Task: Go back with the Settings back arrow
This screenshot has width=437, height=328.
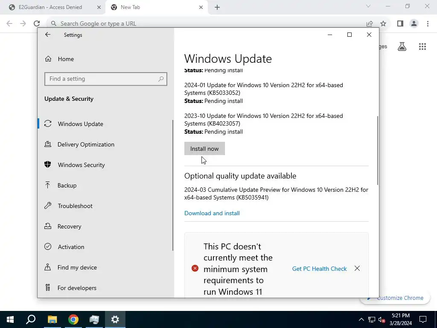Action: tap(48, 35)
